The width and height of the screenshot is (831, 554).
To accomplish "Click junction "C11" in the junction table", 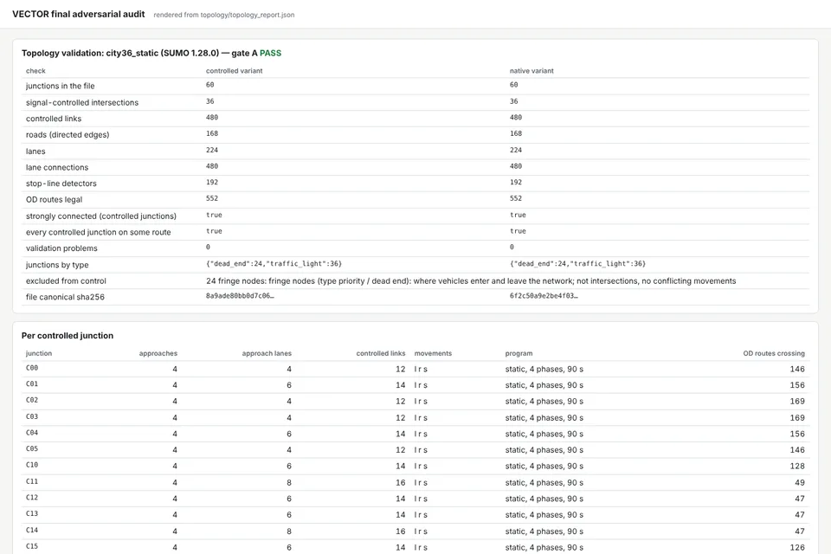I will point(32,481).
